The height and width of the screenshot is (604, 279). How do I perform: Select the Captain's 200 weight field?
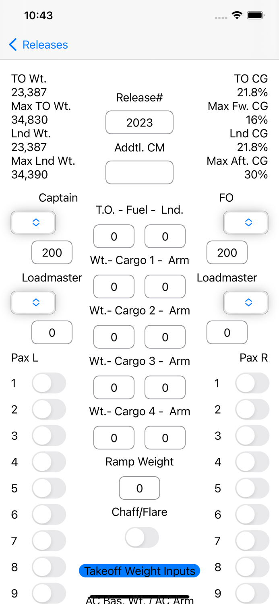click(52, 252)
